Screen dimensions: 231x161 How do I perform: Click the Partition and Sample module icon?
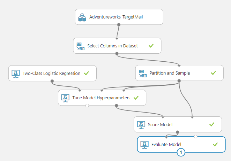(142, 73)
